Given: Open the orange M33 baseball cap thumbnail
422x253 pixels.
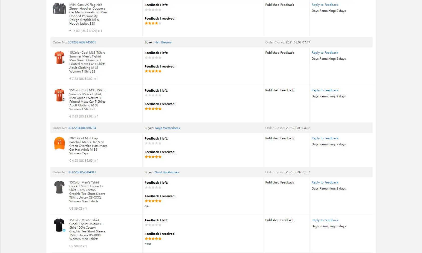Looking at the screenshot, I should (59, 143).
